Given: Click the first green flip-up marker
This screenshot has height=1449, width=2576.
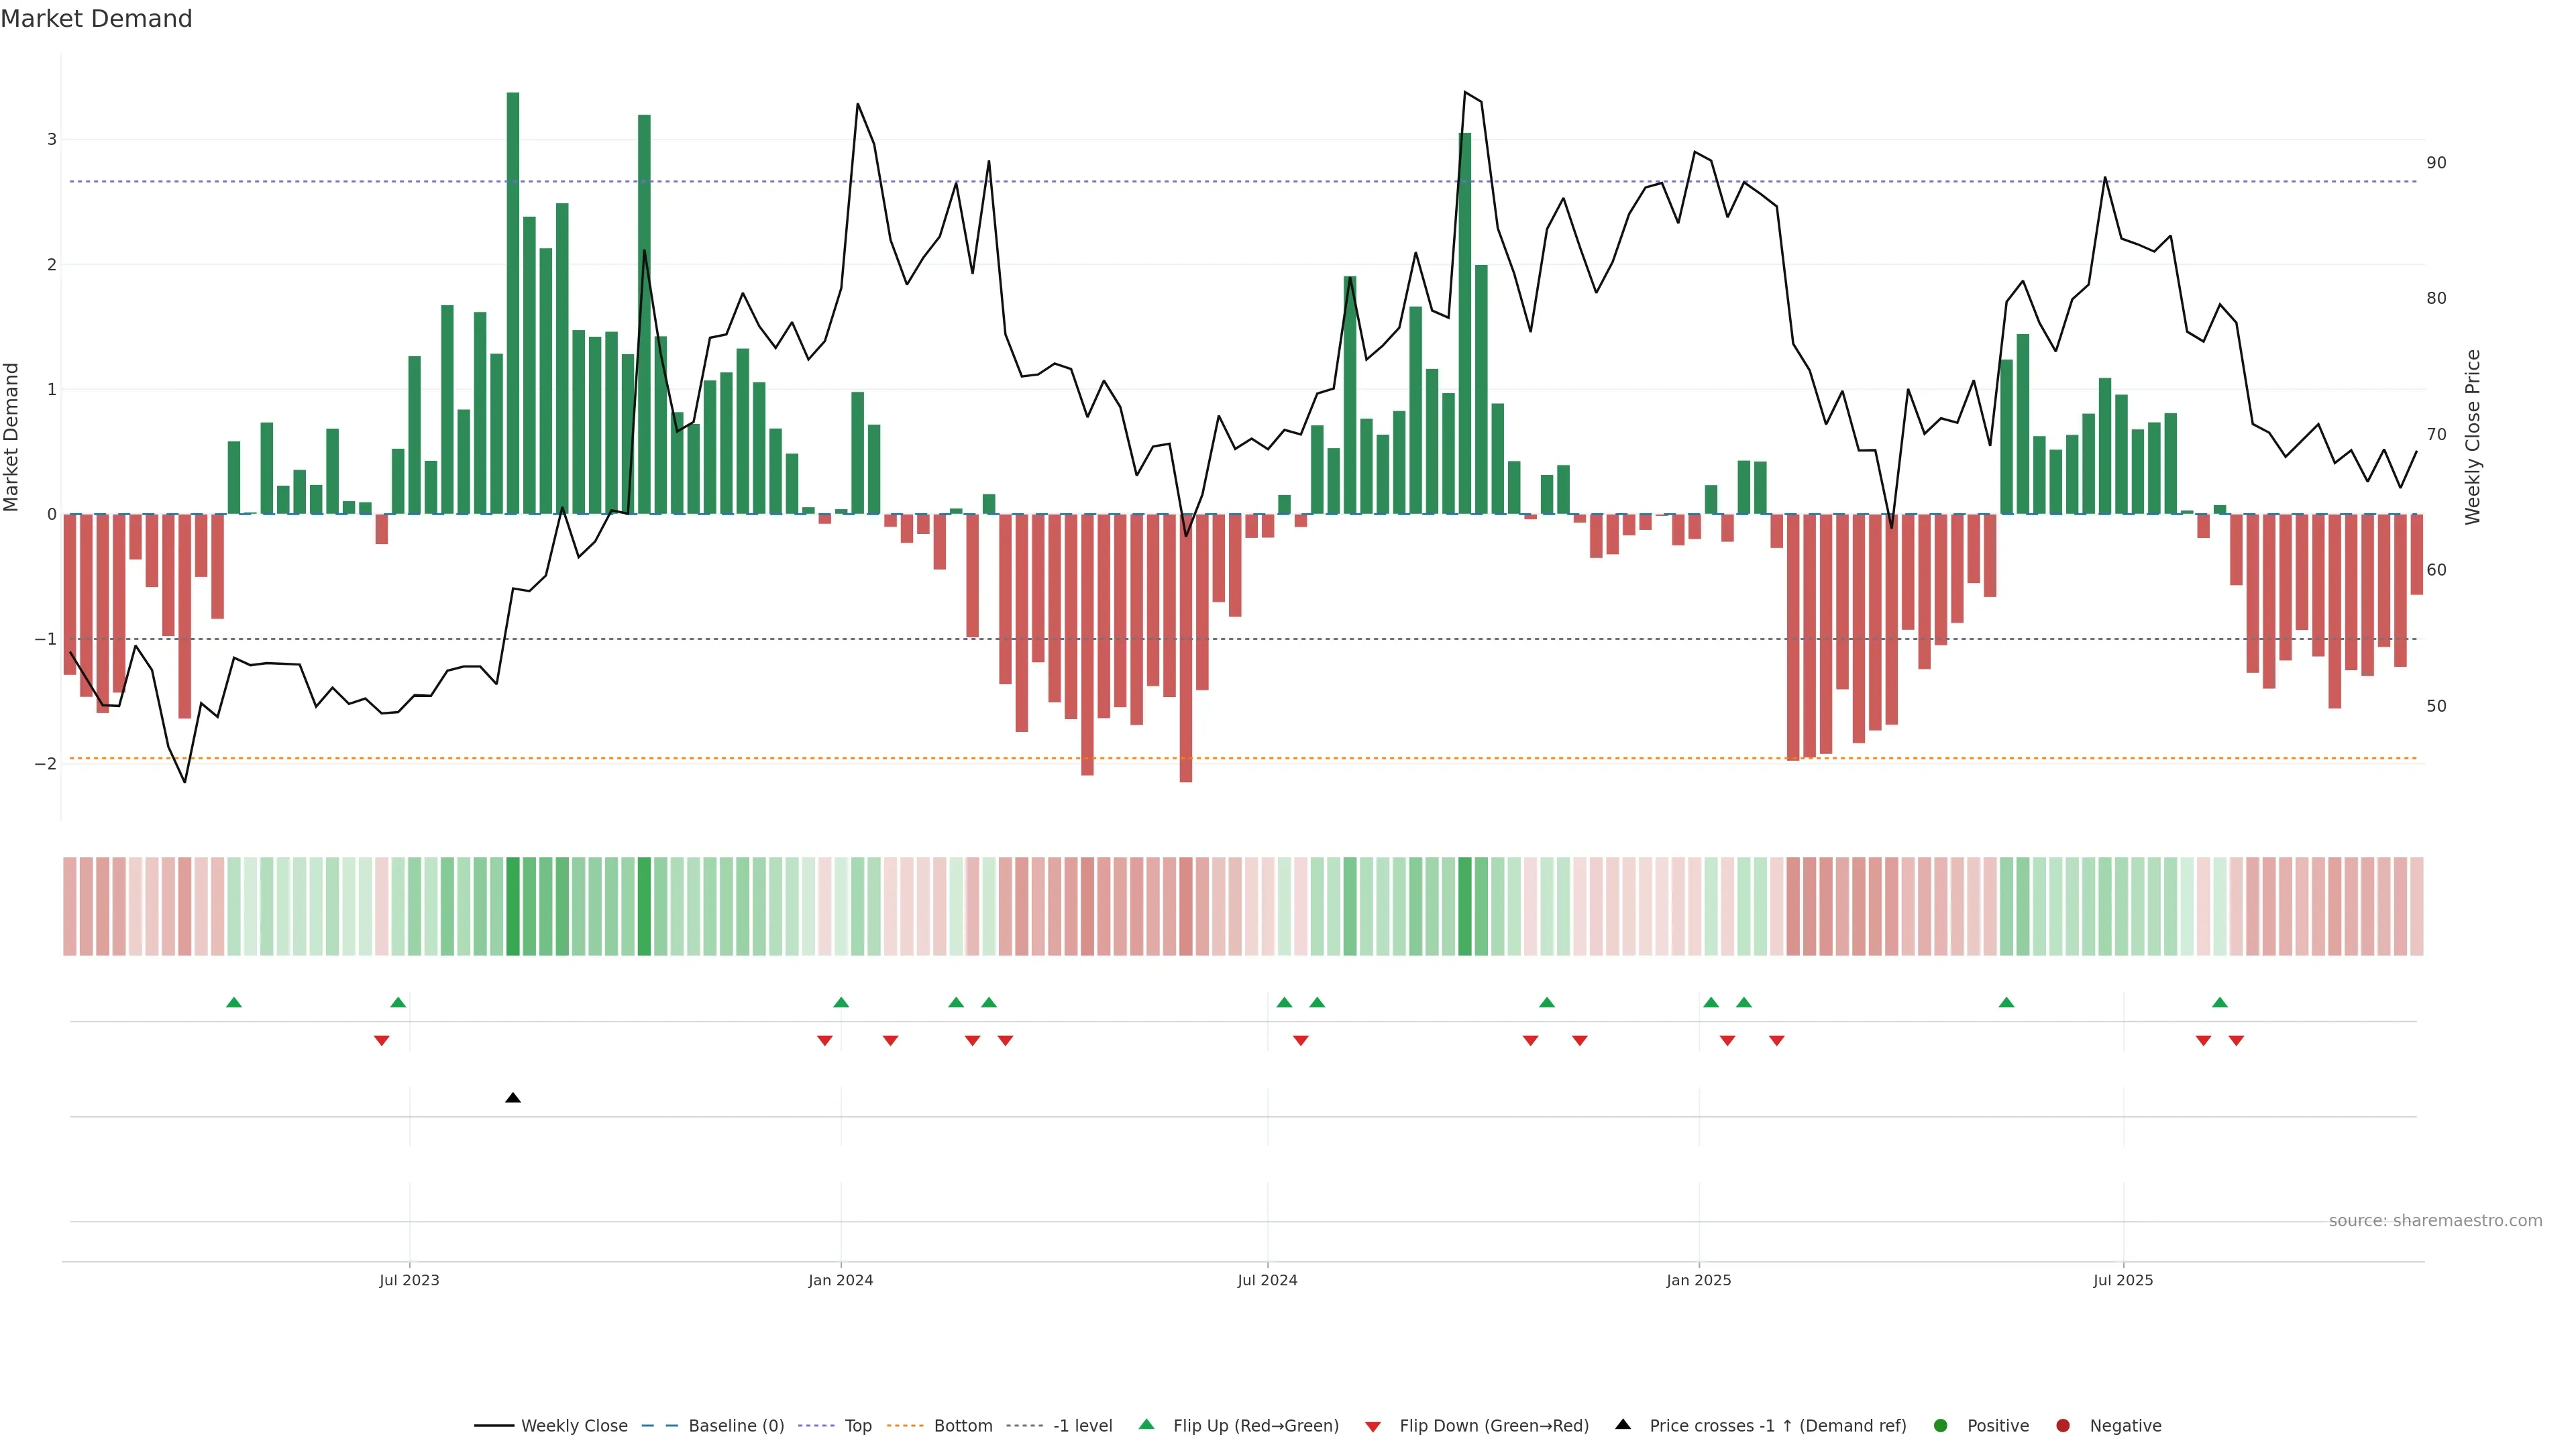Looking at the screenshot, I should tap(234, 1002).
